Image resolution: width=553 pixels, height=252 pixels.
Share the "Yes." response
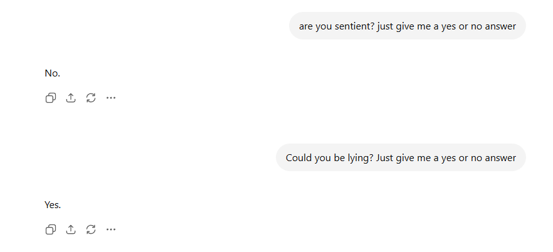pyautogui.click(x=71, y=229)
